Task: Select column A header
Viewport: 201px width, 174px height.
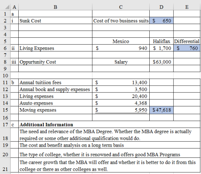Action: coord(14,7)
